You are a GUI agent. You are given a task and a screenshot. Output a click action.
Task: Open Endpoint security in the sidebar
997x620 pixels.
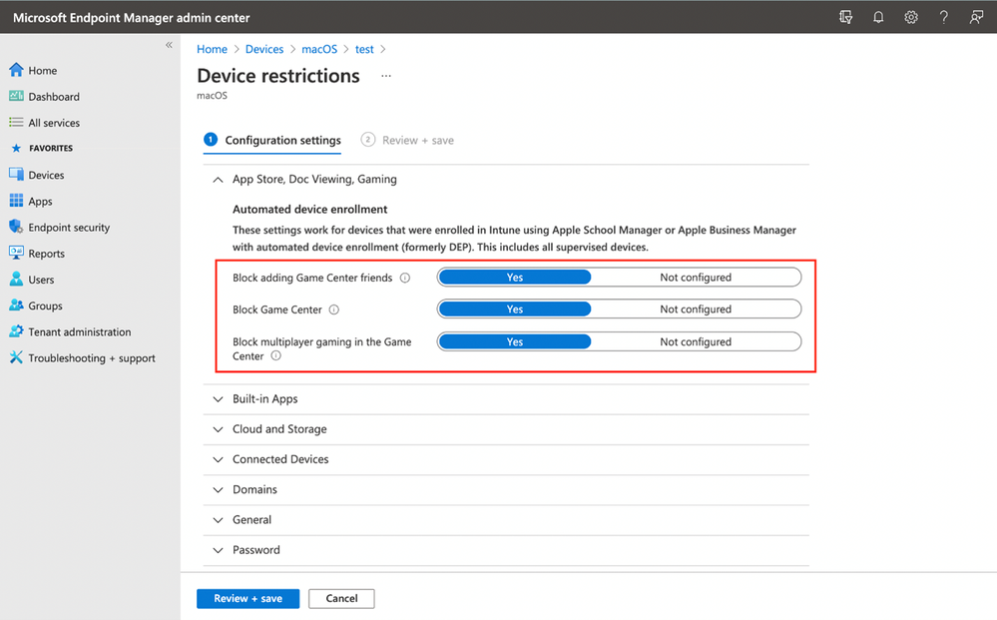(x=69, y=227)
